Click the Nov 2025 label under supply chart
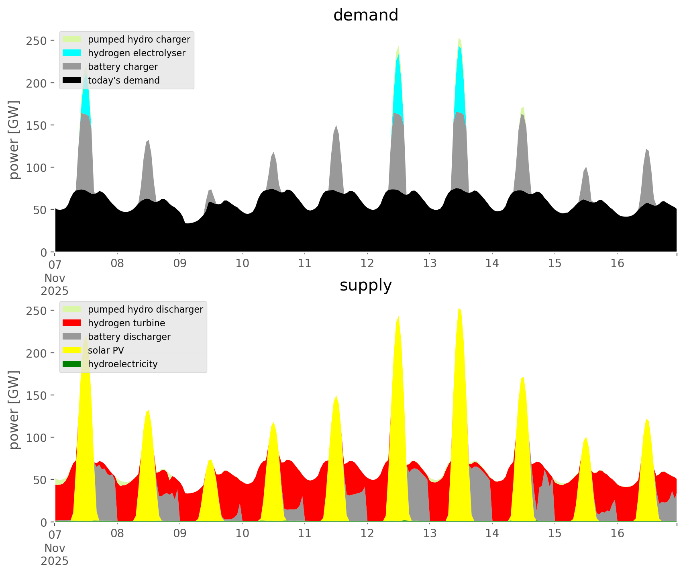 55,555
